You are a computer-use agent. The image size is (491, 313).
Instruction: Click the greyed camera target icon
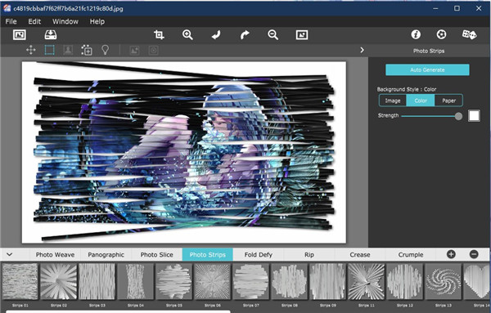tap(154, 51)
